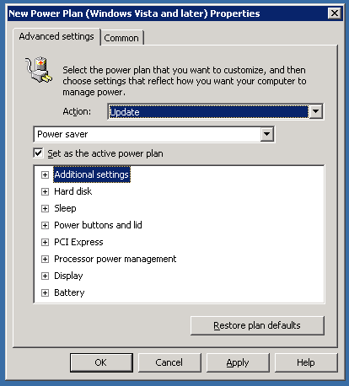Click the Cancel button

click(169, 362)
